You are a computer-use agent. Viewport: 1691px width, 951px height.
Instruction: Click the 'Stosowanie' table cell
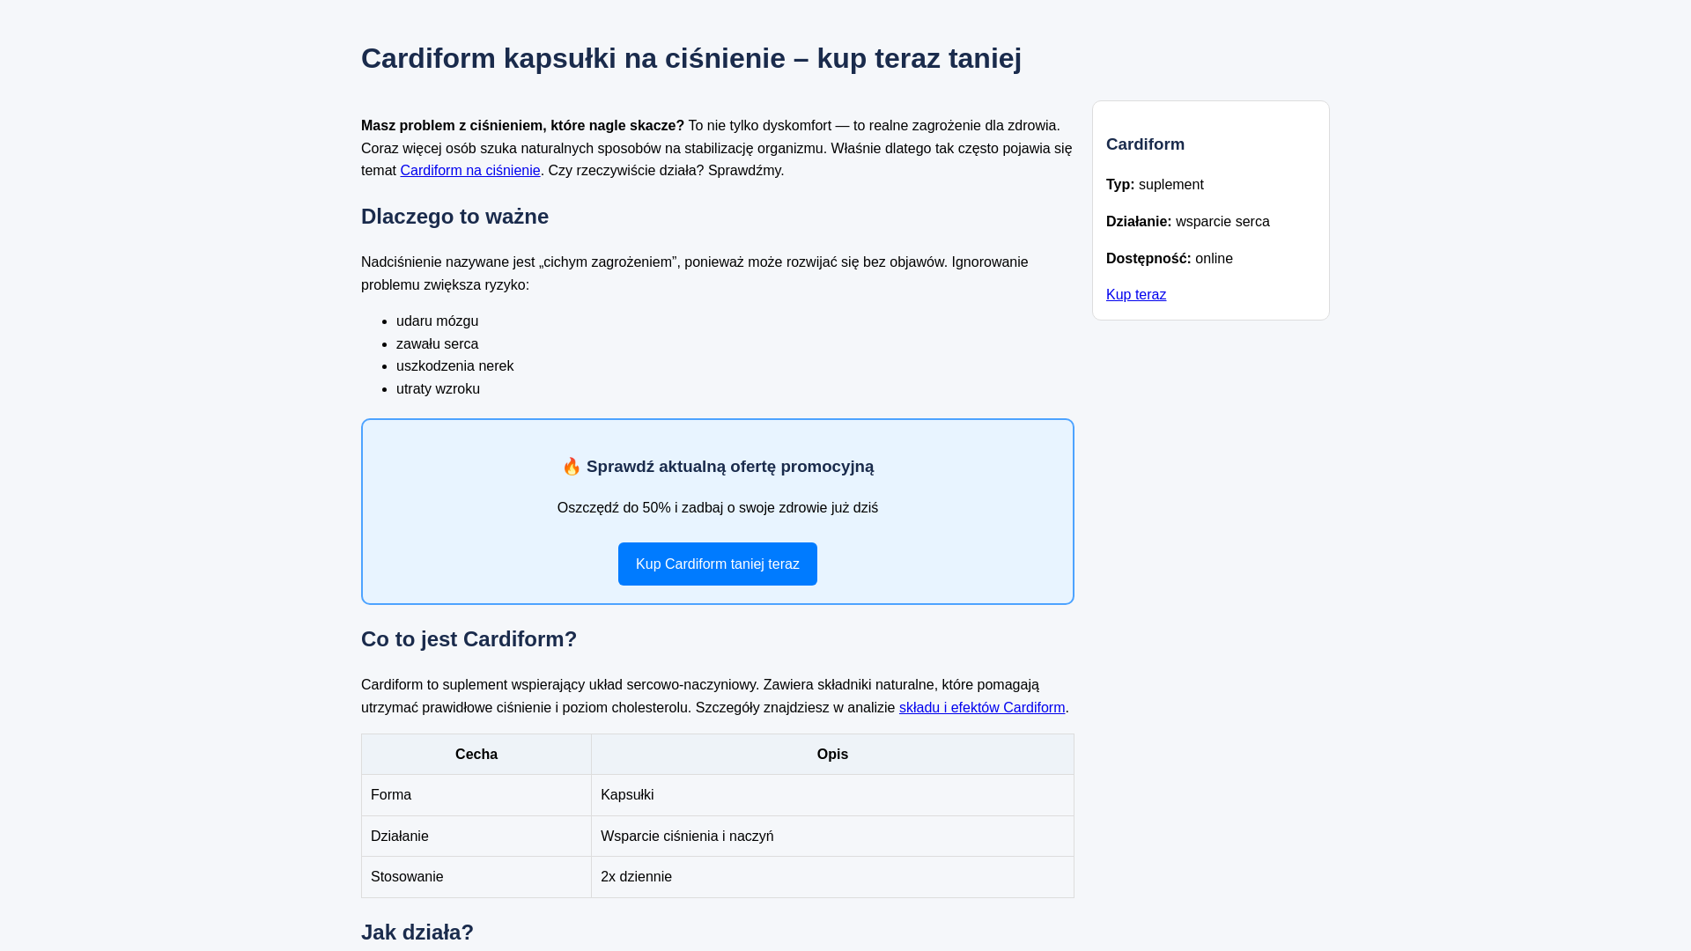click(476, 877)
